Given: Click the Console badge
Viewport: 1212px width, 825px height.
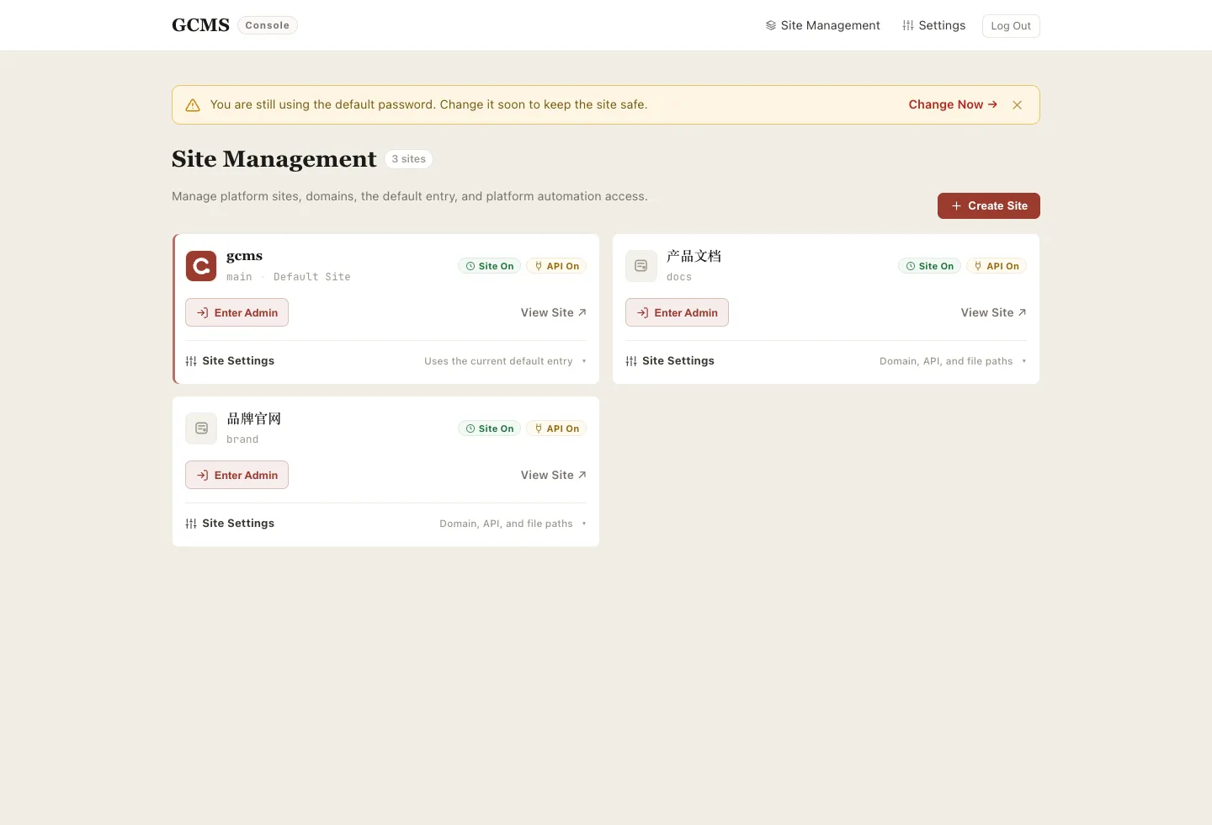Looking at the screenshot, I should (268, 25).
